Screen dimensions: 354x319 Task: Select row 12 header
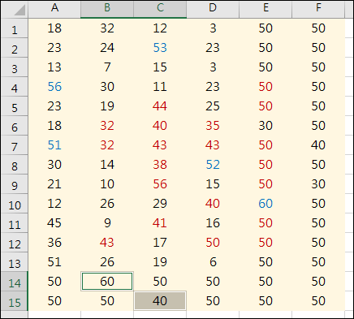[15, 243]
